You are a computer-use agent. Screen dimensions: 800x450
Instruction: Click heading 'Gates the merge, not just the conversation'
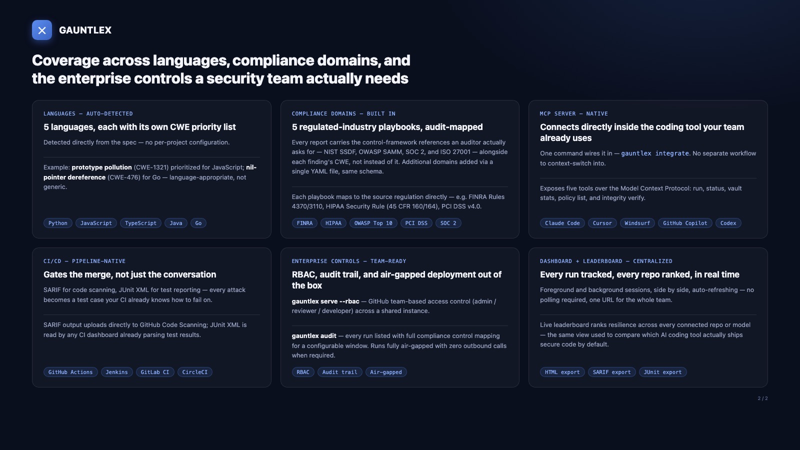(x=130, y=274)
